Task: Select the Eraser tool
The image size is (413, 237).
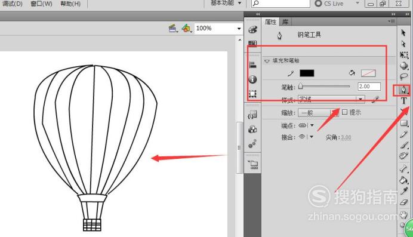Action: pyautogui.click(x=404, y=202)
